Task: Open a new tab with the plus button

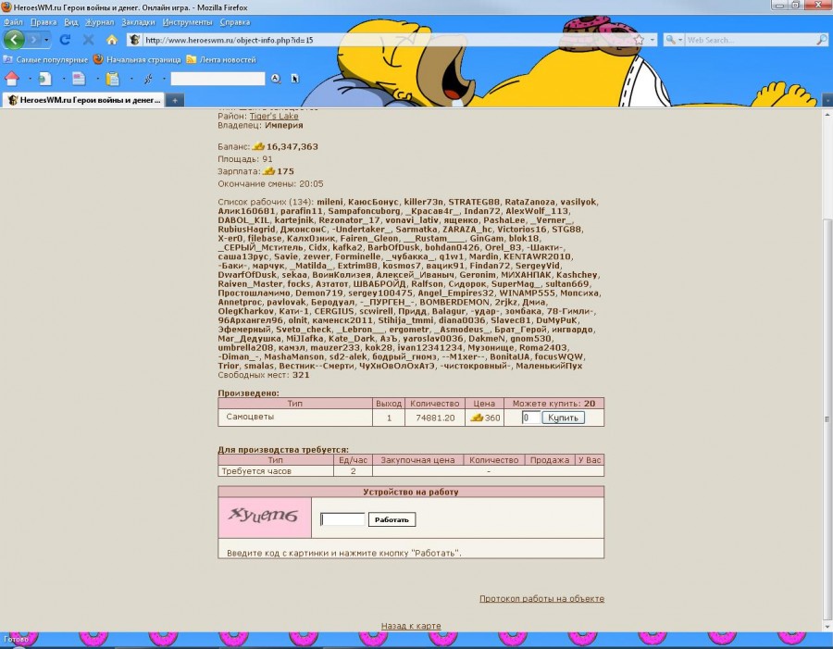Action: [x=174, y=100]
